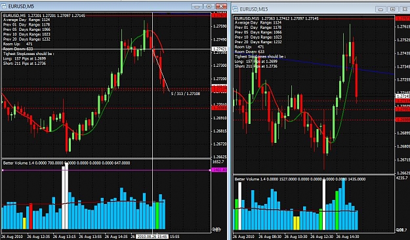The image size is (410, 240).
Task: Click 'Average Day Range: 1124' in M15 chart
Action: tap(258, 23)
